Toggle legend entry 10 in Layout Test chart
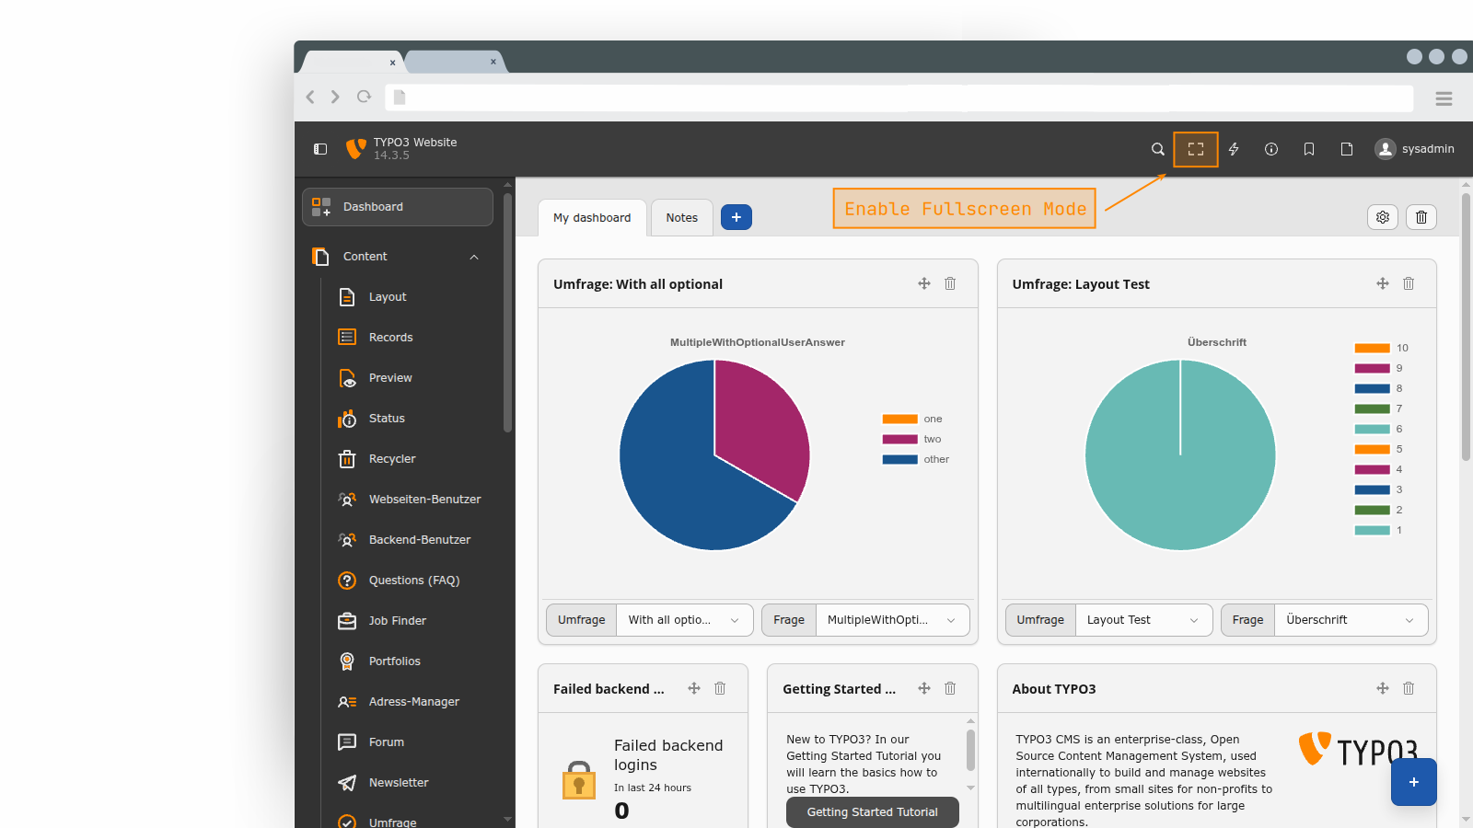Screen dimensions: 1473x828 pos(1382,349)
